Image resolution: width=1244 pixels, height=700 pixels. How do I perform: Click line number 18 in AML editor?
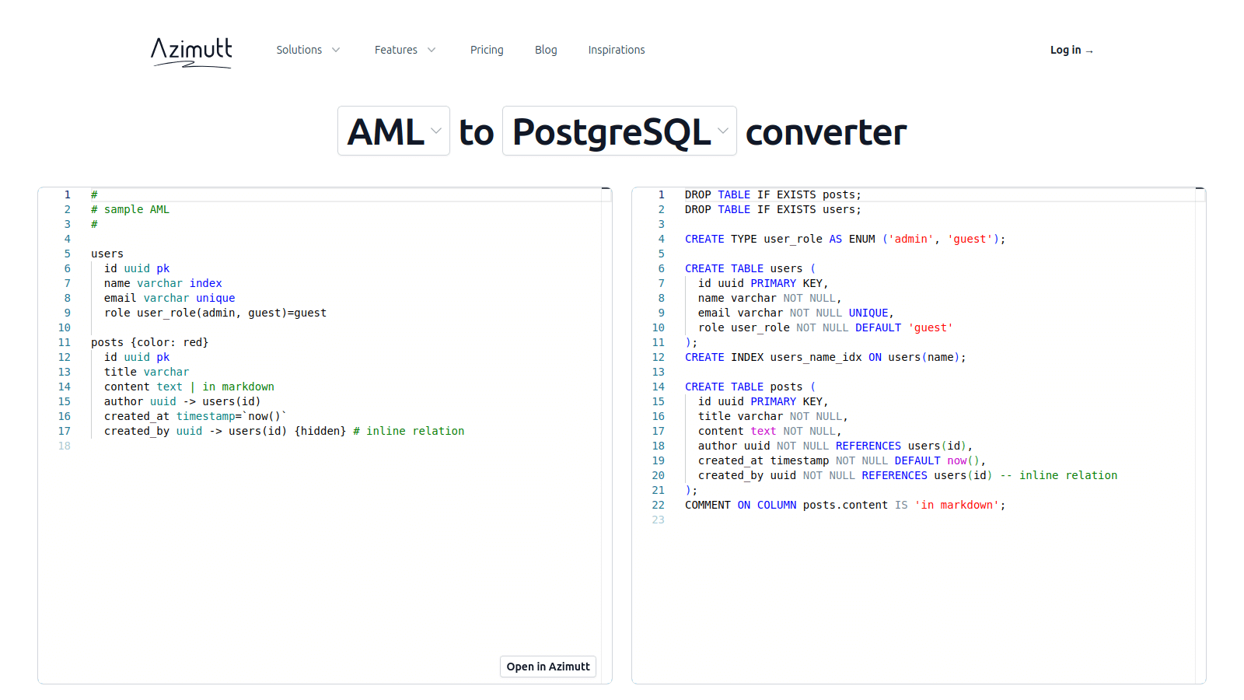pos(65,446)
